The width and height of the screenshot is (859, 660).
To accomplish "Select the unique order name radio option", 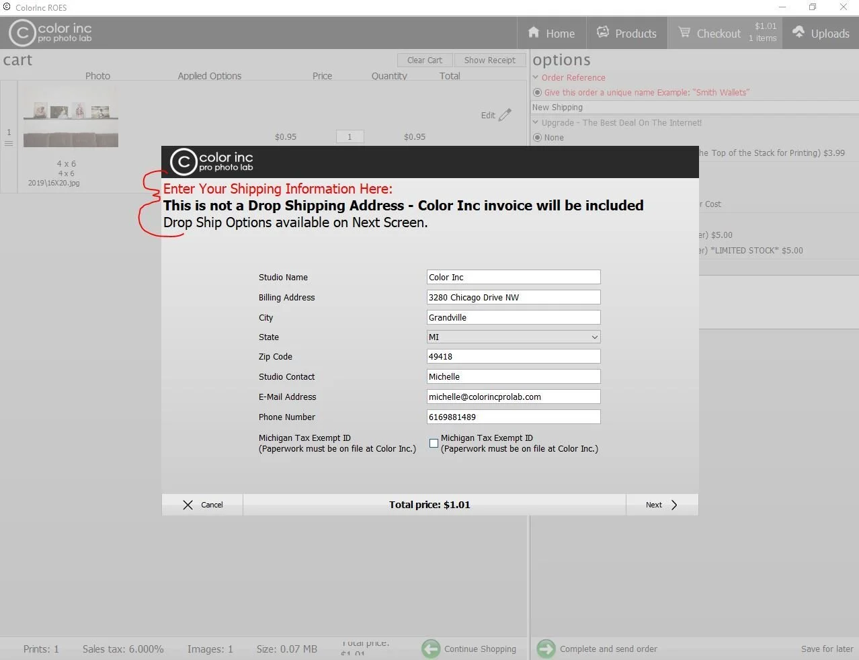I will (x=537, y=93).
